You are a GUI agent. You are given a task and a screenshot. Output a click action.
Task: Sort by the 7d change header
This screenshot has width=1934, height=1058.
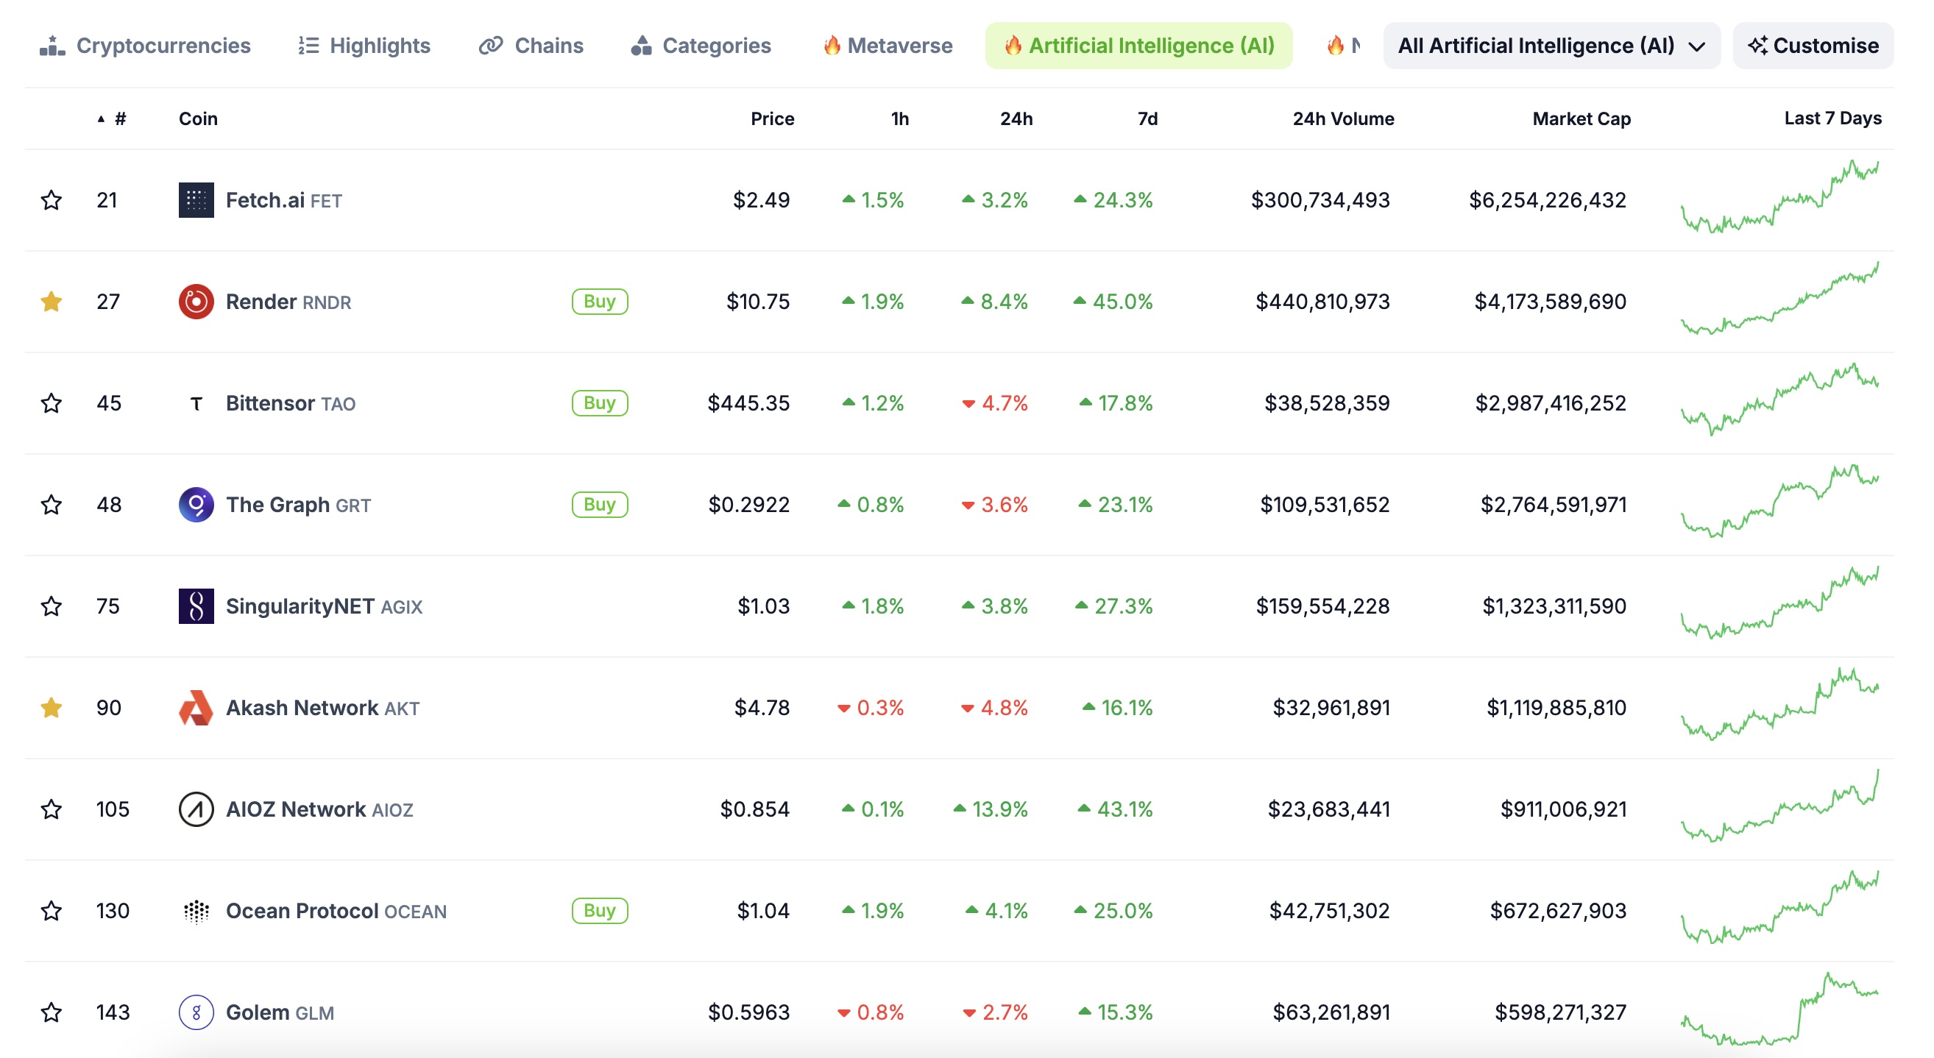[1147, 118]
